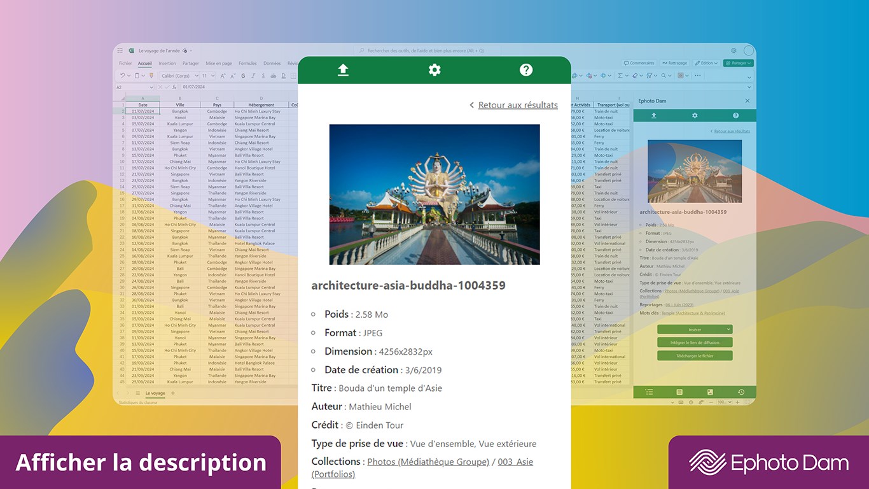Select cell A2 containing 01/07/2024
869x489 pixels.
[143, 111]
